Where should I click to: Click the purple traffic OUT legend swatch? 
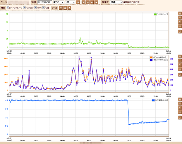(x=151, y=60)
